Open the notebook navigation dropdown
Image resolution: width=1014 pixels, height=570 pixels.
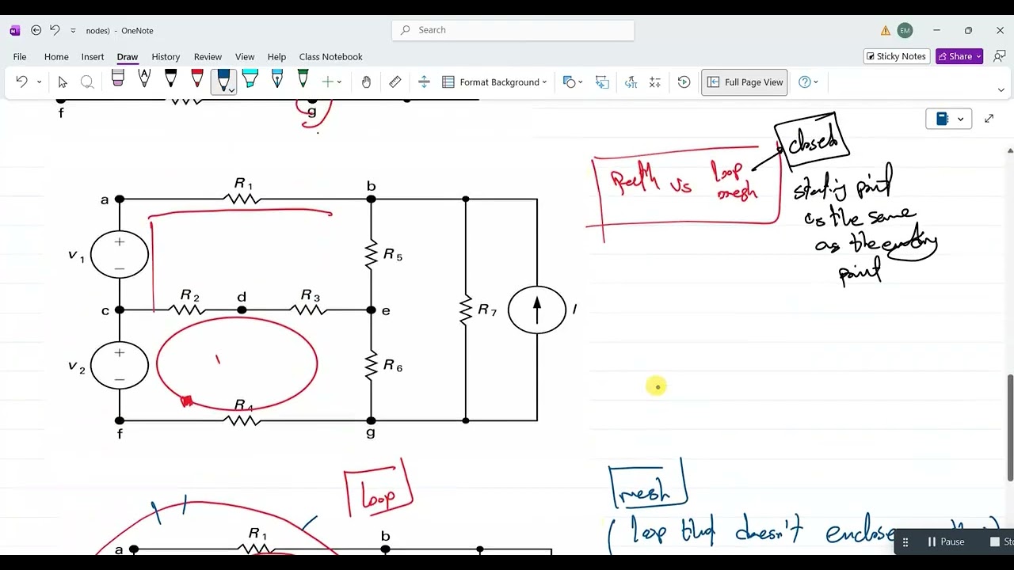tap(948, 119)
